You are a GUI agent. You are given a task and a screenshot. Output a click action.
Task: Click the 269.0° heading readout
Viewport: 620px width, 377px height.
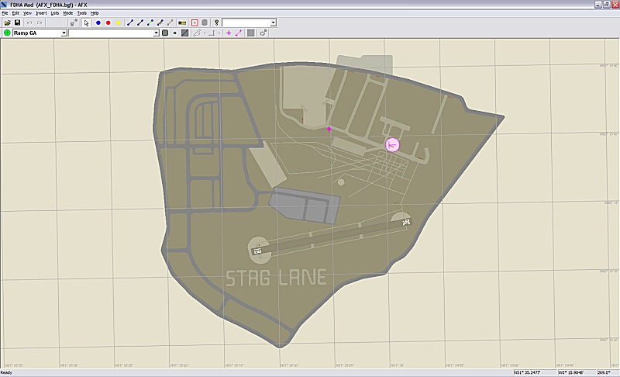pyautogui.click(x=604, y=372)
